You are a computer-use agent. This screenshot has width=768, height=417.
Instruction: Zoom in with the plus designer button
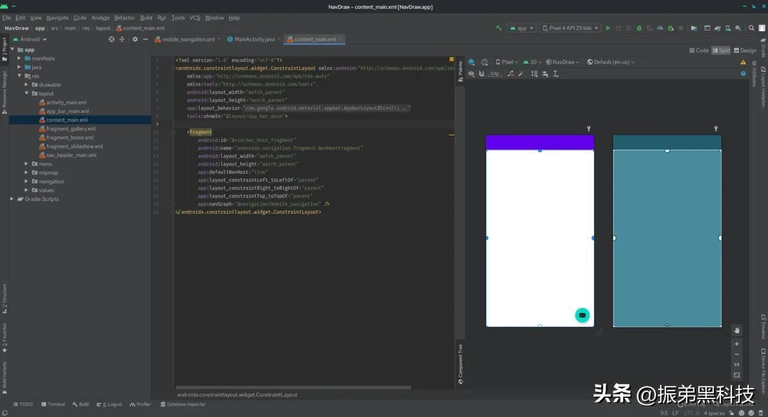coord(737,344)
